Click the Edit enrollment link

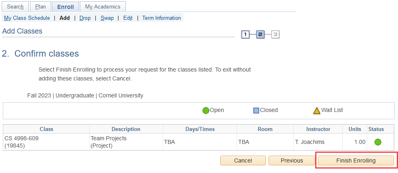click(x=128, y=18)
